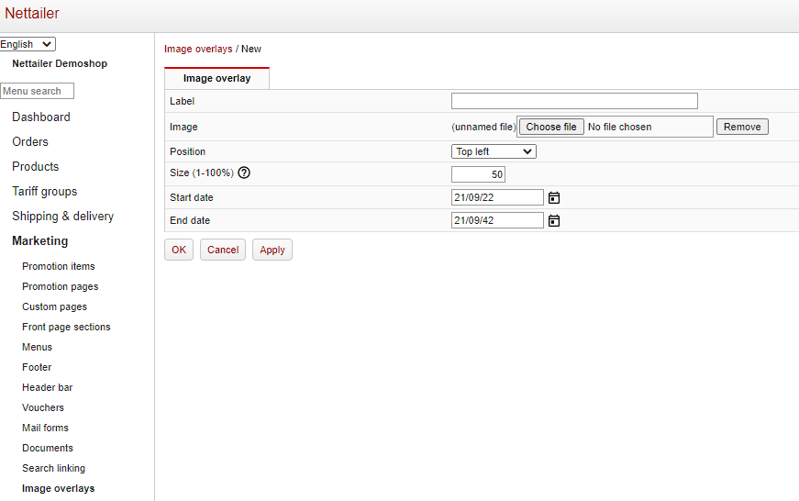Click the OK button
799x501 pixels.
(179, 250)
